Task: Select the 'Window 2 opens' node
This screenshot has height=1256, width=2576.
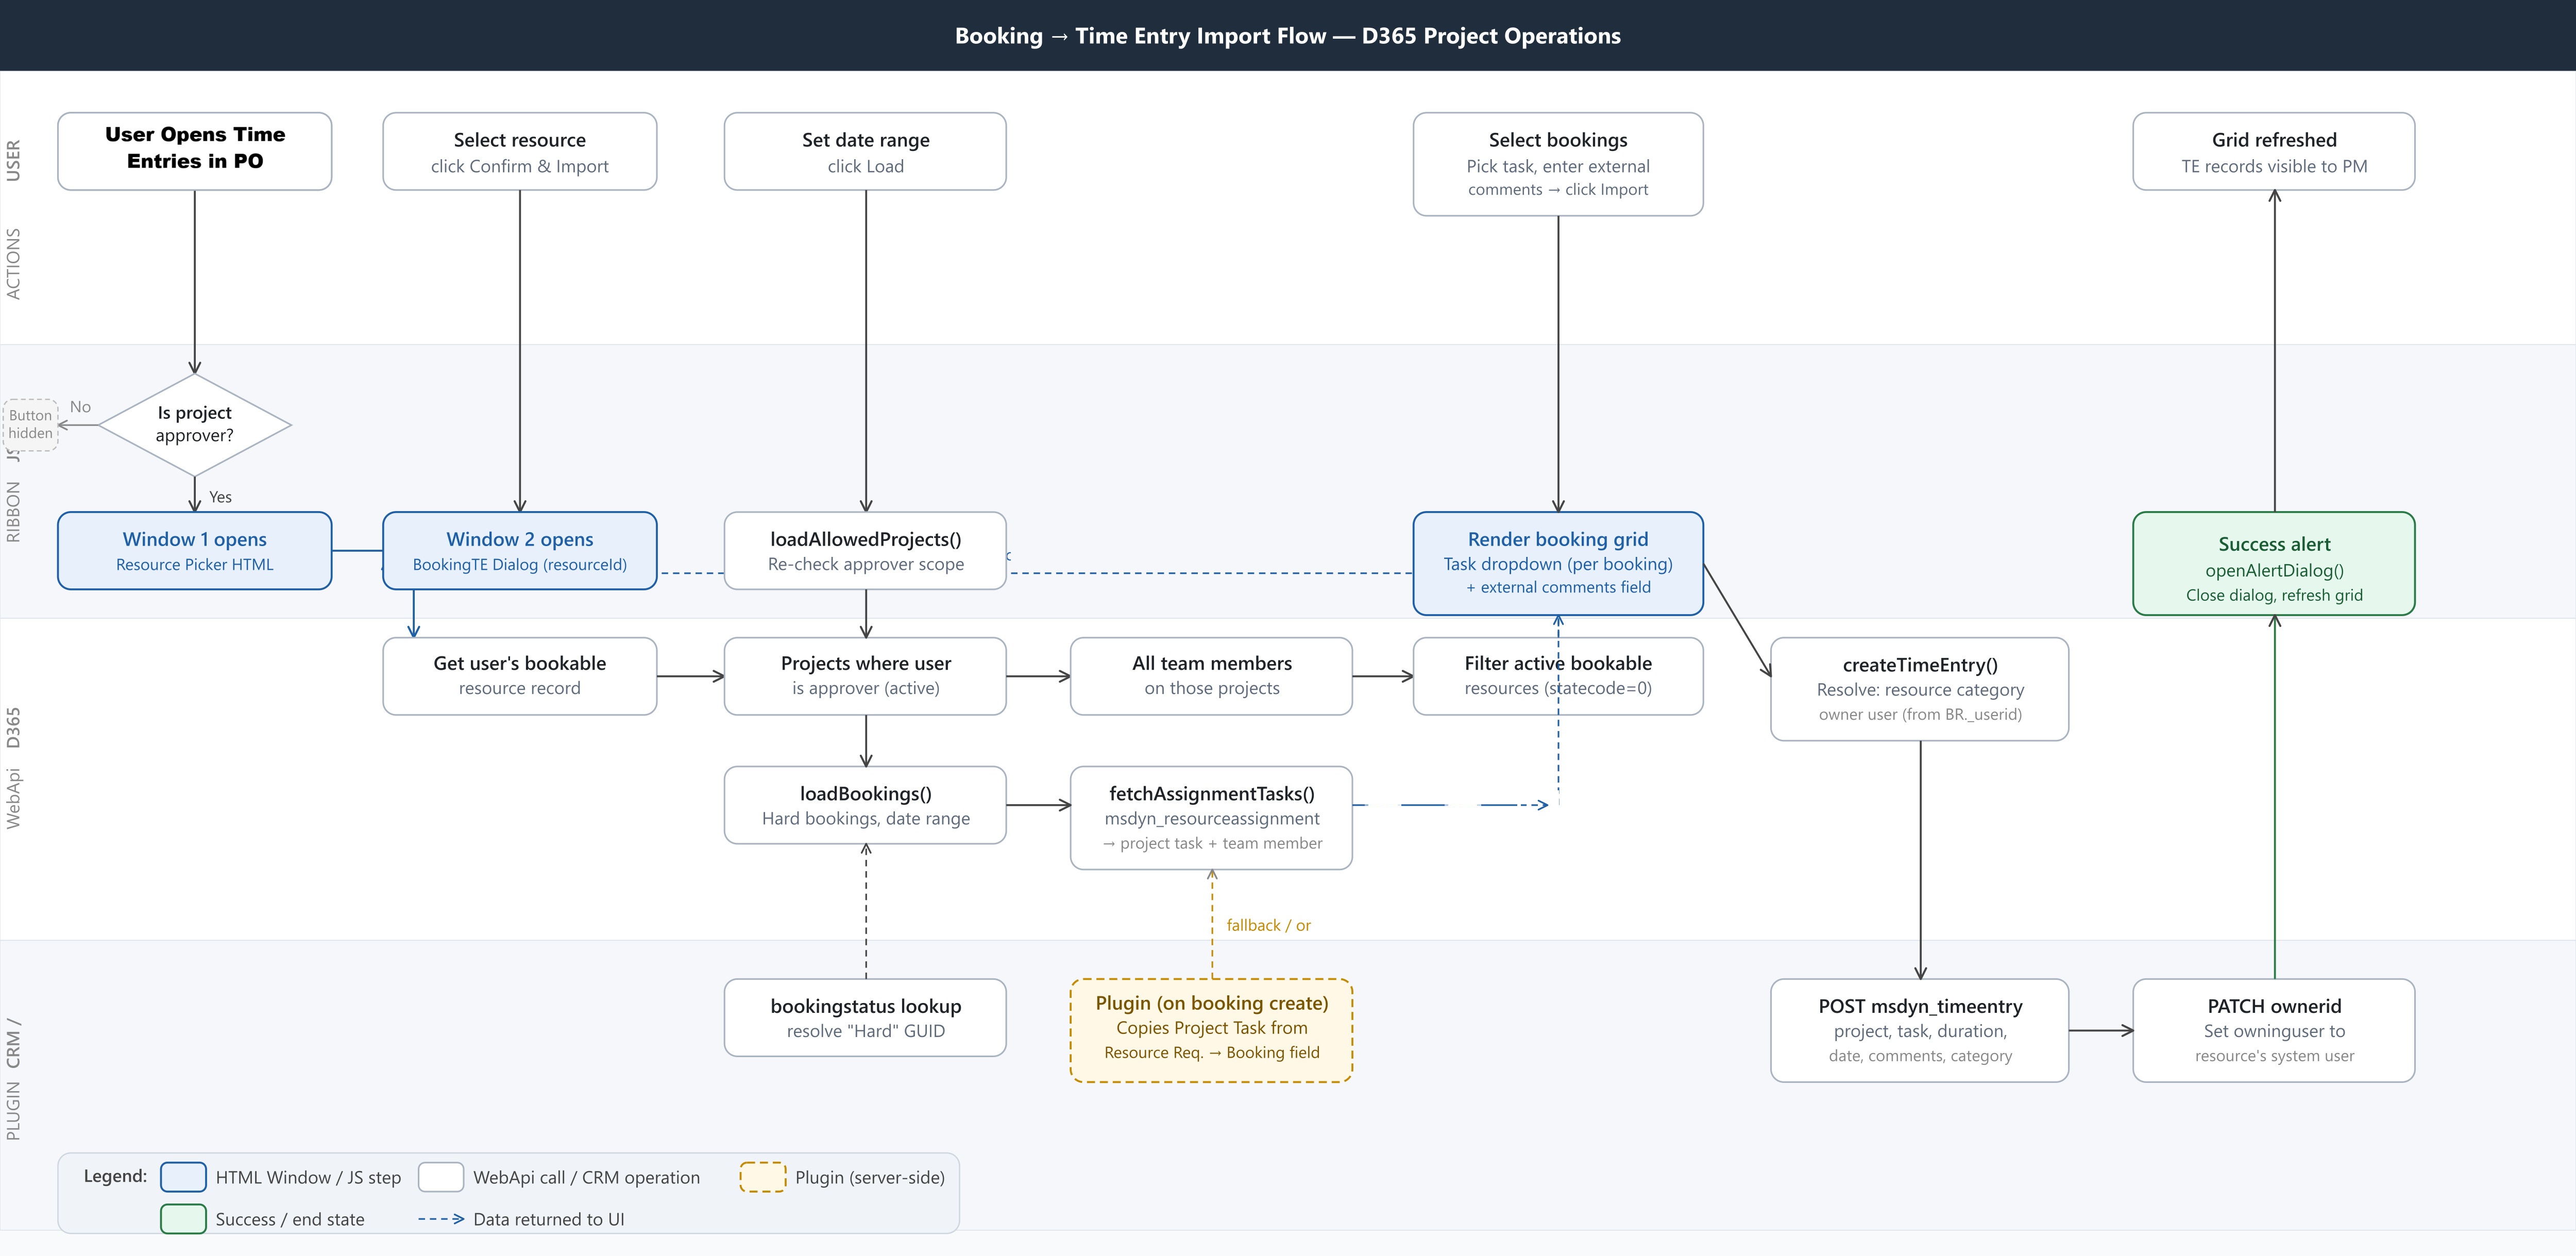Action: [x=520, y=551]
